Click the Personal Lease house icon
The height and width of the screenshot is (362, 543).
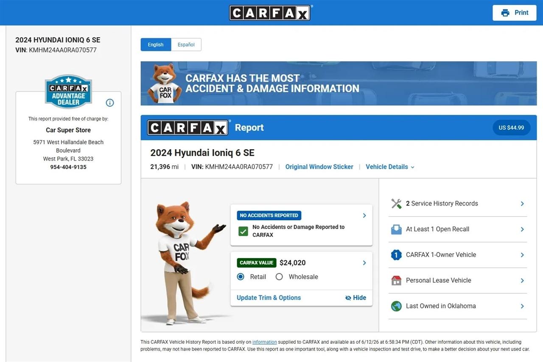coord(396,281)
